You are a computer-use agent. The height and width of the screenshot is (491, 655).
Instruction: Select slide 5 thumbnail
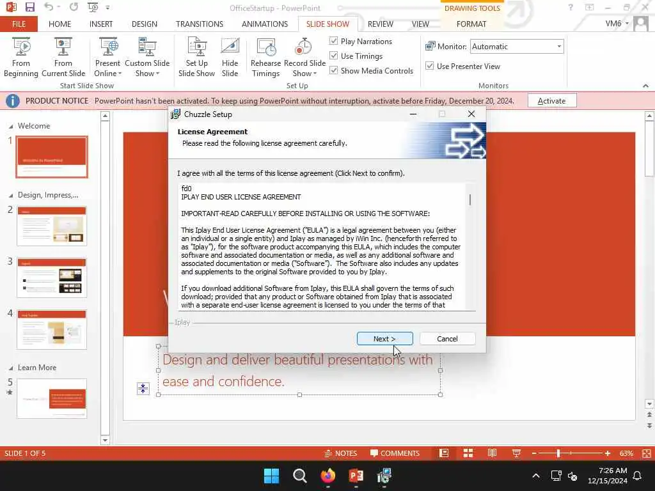(52, 399)
